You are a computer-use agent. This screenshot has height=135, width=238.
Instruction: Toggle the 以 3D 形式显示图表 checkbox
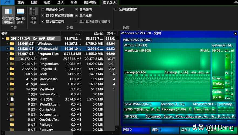[x=43, y=16]
